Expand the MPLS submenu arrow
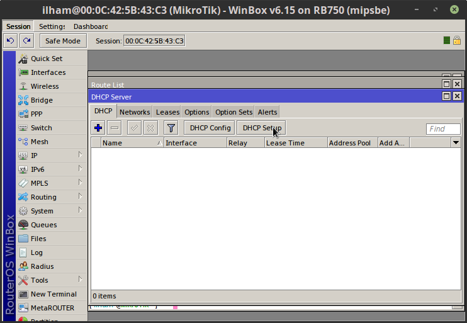 (x=80, y=182)
